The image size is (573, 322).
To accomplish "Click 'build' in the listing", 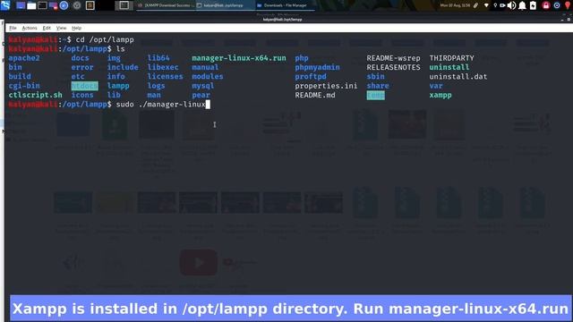I will click(20, 76).
